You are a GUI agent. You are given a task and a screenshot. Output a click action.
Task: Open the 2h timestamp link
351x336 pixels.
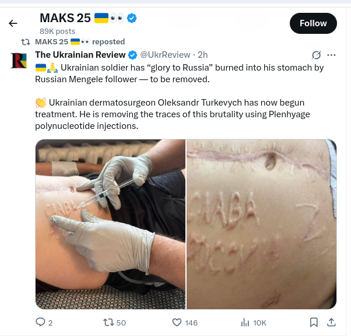tap(202, 55)
